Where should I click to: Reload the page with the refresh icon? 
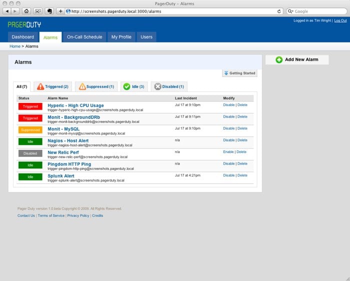tap(279, 11)
